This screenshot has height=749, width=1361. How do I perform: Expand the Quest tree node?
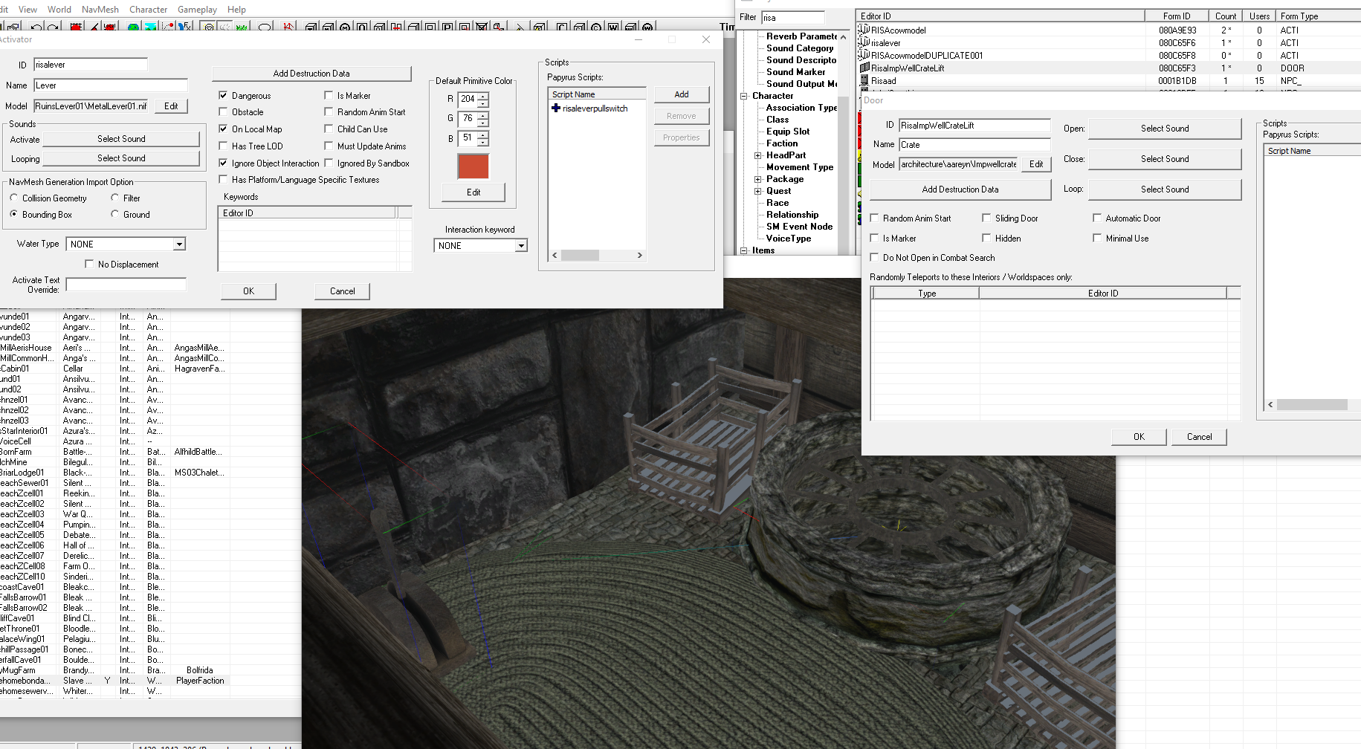point(757,191)
